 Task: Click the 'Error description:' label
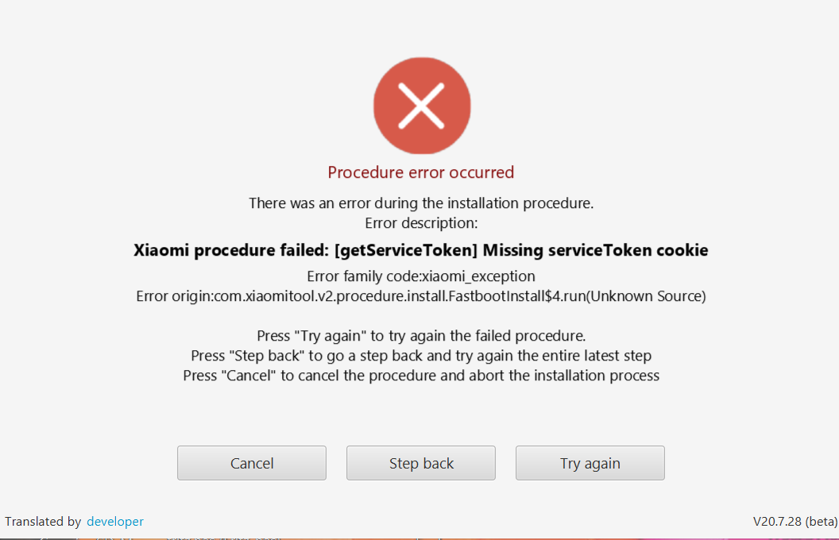click(x=420, y=223)
